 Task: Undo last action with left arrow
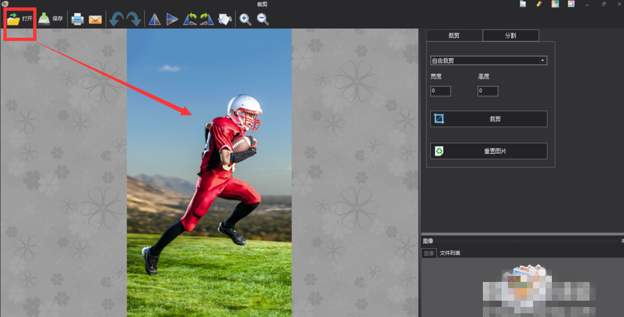(x=116, y=19)
